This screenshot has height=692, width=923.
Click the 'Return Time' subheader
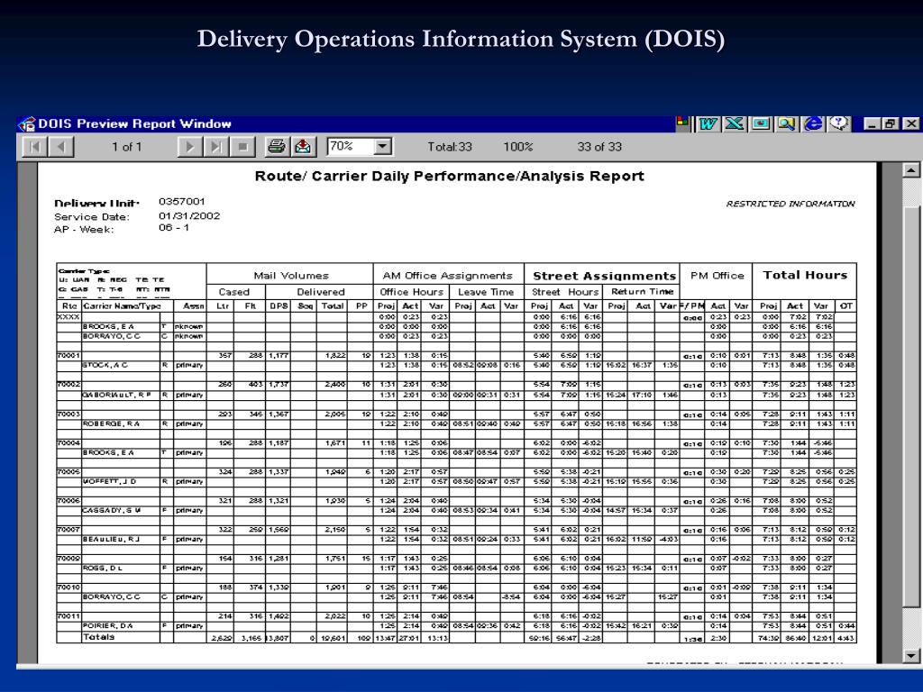(642, 291)
